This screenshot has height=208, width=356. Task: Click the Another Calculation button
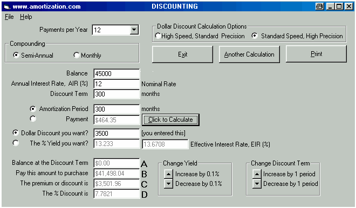point(249,54)
